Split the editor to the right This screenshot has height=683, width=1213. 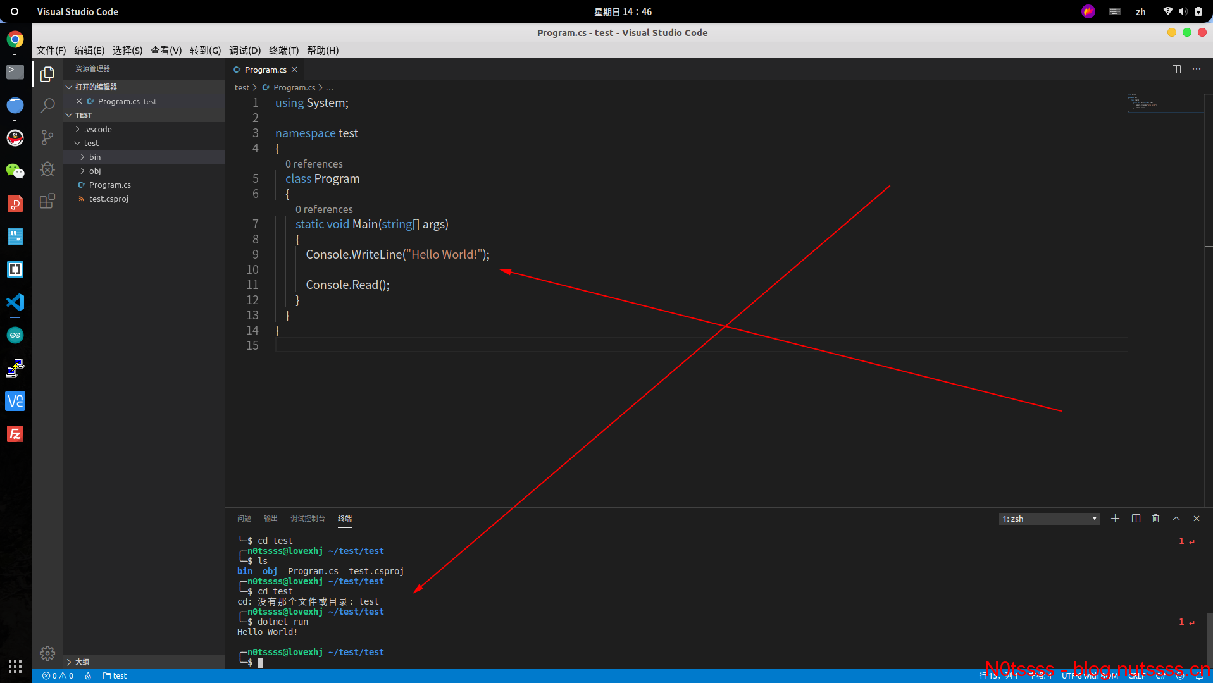click(x=1176, y=70)
